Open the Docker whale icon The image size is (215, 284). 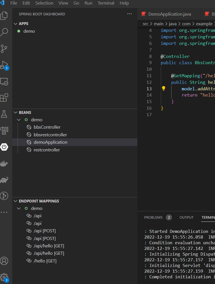click(x=4, y=163)
